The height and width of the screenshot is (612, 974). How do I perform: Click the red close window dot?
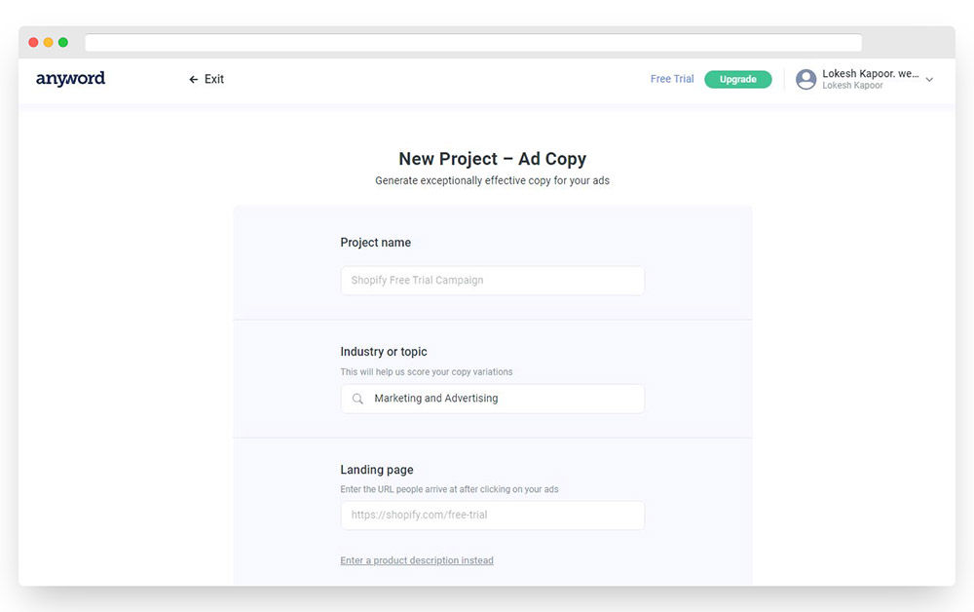33,42
